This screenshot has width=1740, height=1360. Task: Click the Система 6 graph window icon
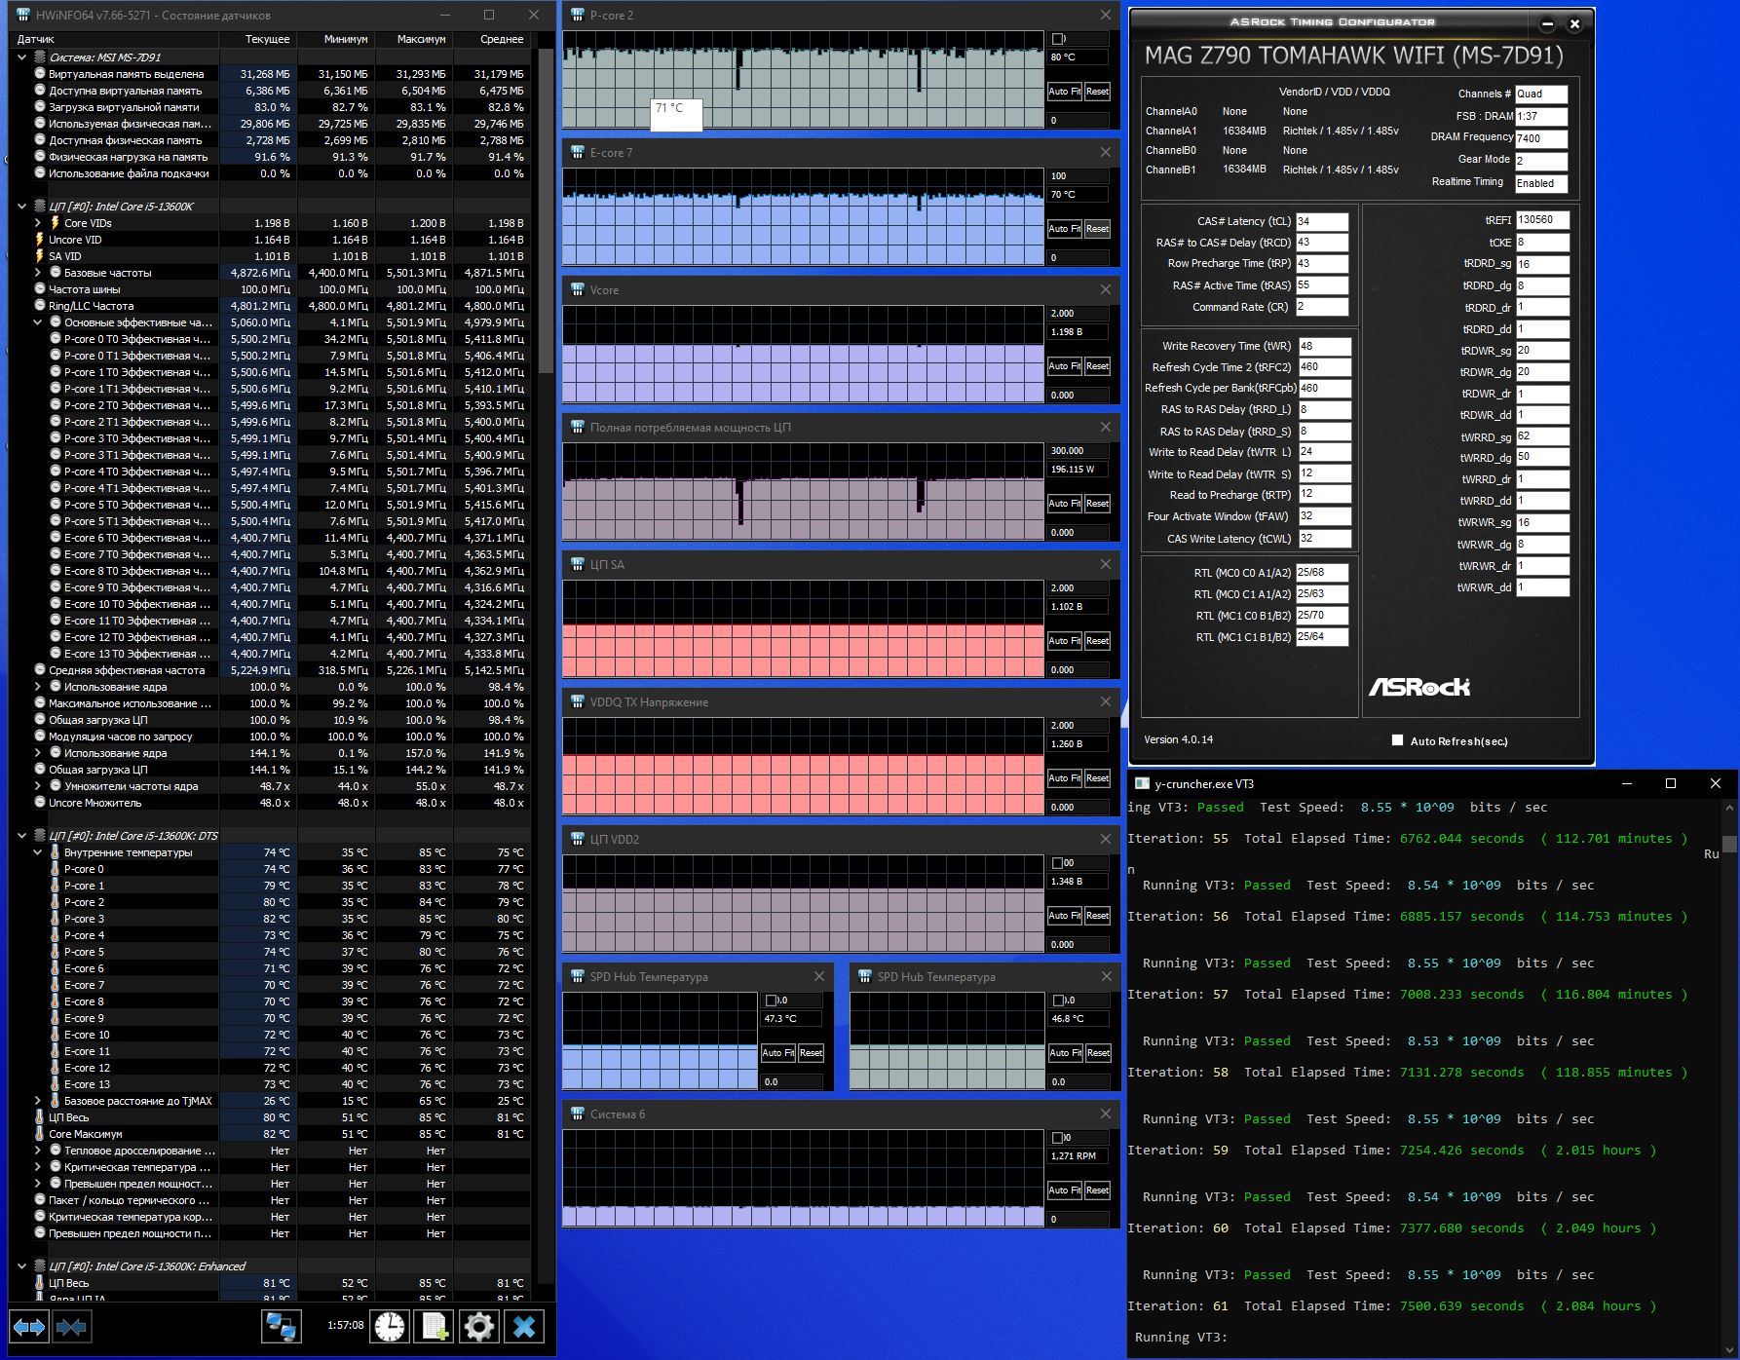tap(578, 1114)
